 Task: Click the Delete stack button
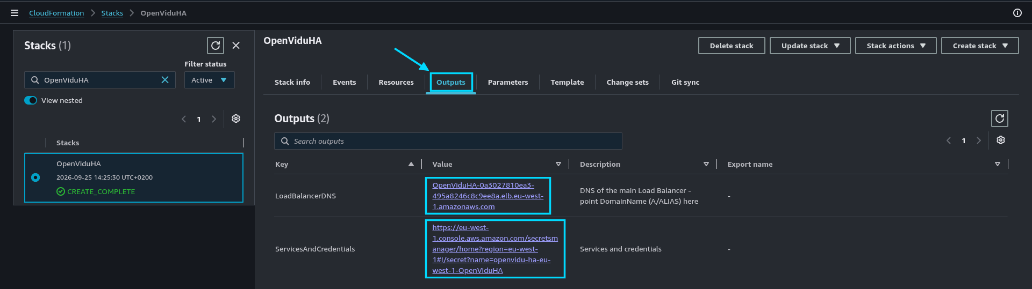[732, 46]
